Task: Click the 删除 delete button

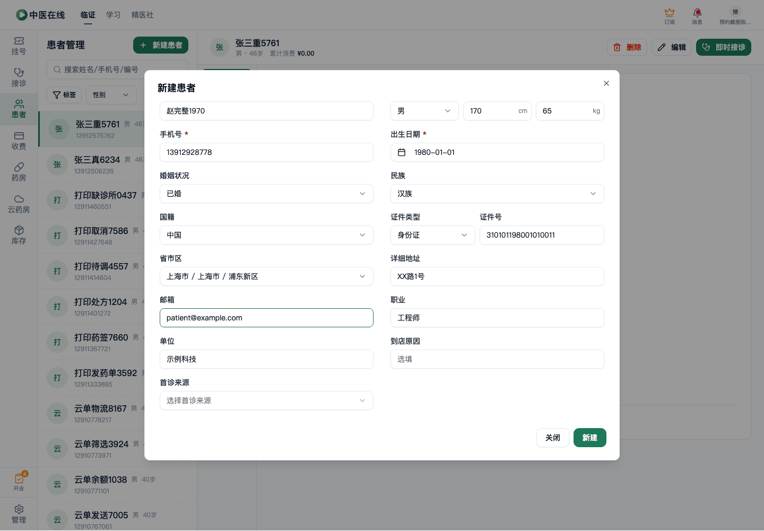Action: (627, 47)
